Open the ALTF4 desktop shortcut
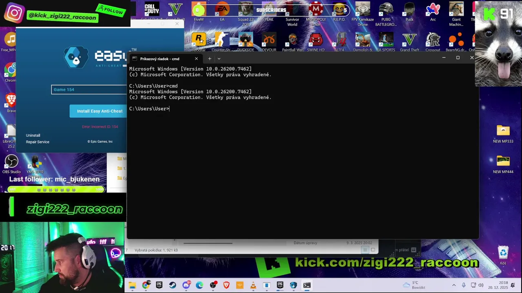The image size is (522, 293). 339,42
